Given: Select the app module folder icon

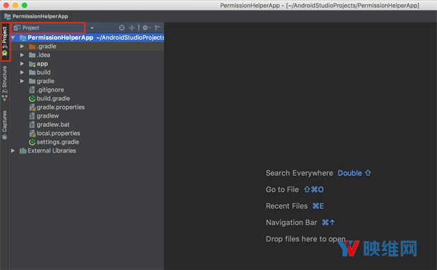Looking at the screenshot, I should pos(32,64).
